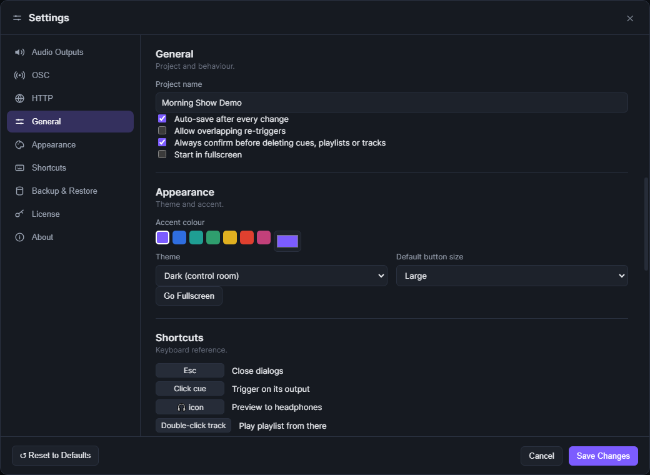Click Save Changes
Viewport: 650px width, 475px height.
(x=603, y=456)
